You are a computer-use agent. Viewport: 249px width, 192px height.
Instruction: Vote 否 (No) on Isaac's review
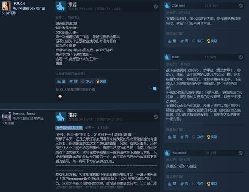184,137
